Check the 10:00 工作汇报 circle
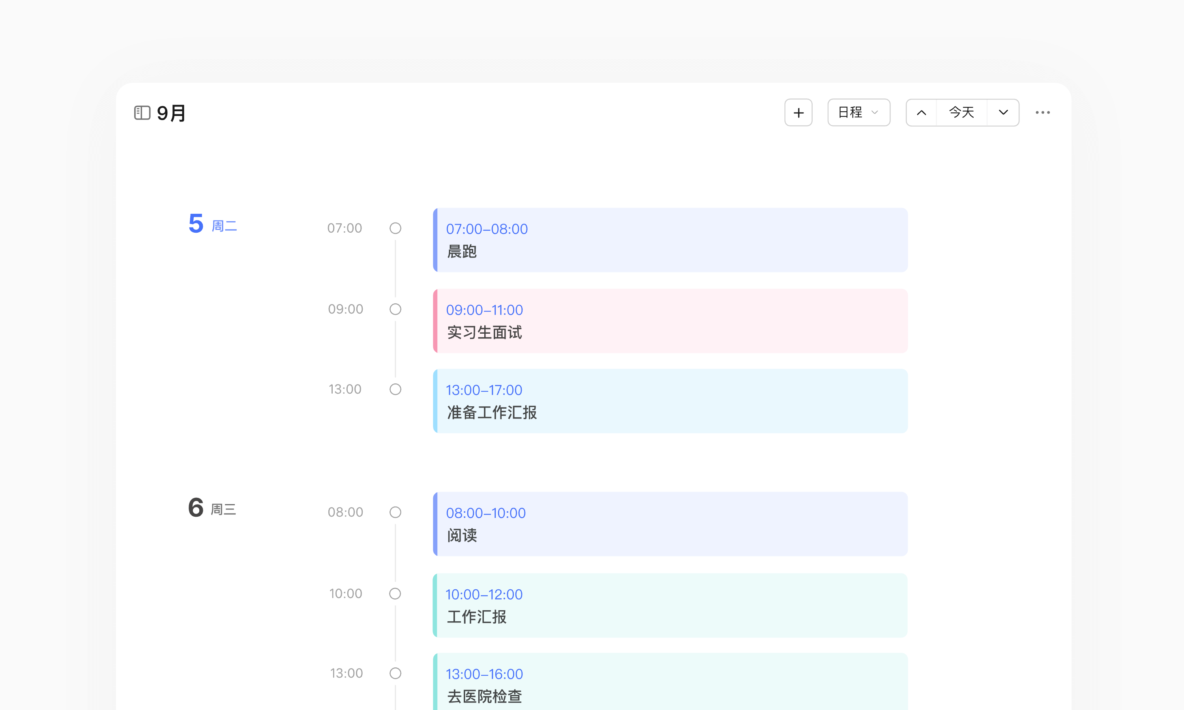1184x710 pixels. [x=395, y=594]
